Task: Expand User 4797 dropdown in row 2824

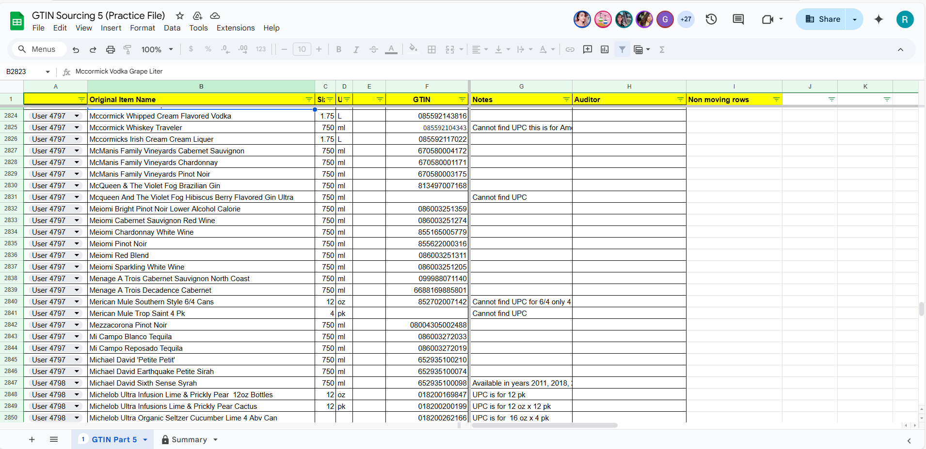Action: tap(77, 116)
